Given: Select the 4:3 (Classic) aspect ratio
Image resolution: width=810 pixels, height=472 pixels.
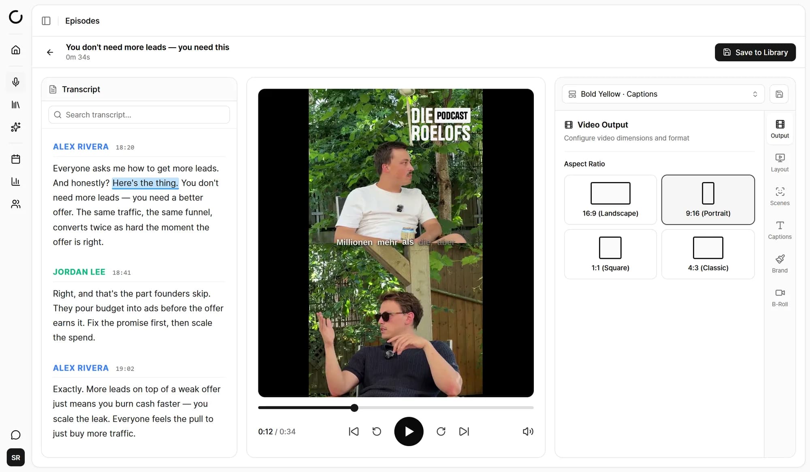Looking at the screenshot, I should (708, 254).
